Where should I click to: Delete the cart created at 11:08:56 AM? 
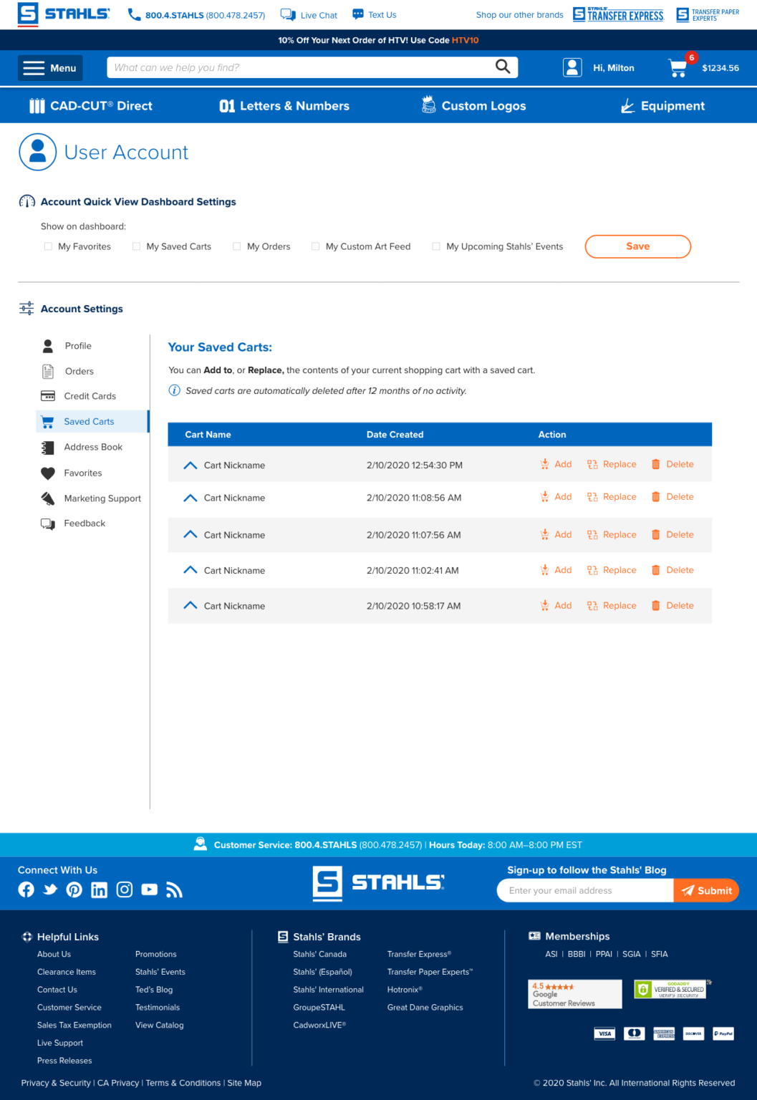[x=672, y=497]
